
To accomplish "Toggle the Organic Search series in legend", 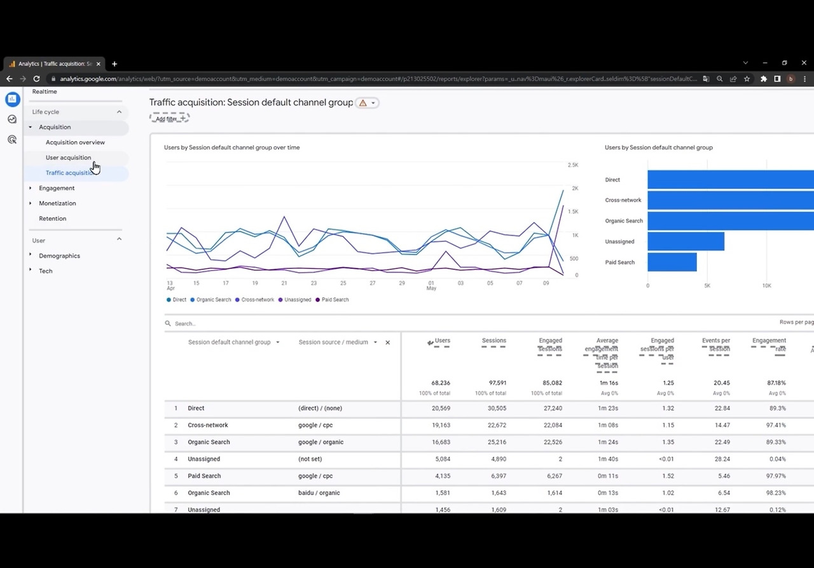I will [x=210, y=299].
